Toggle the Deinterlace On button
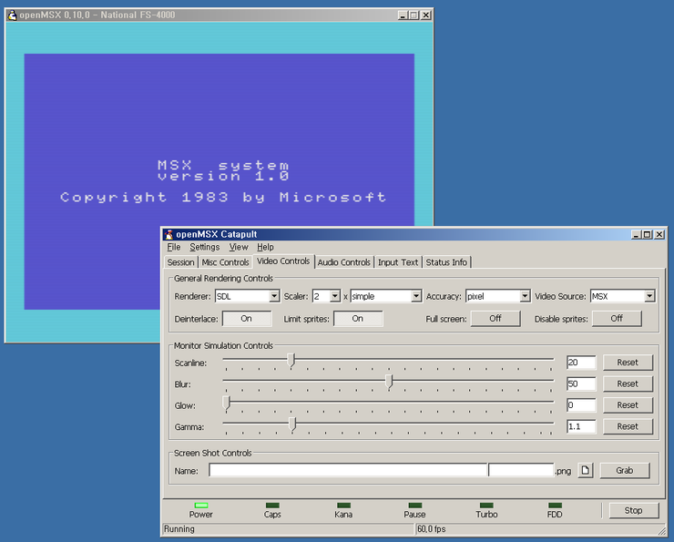Screen dimensions: 674x542 pos(247,319)
